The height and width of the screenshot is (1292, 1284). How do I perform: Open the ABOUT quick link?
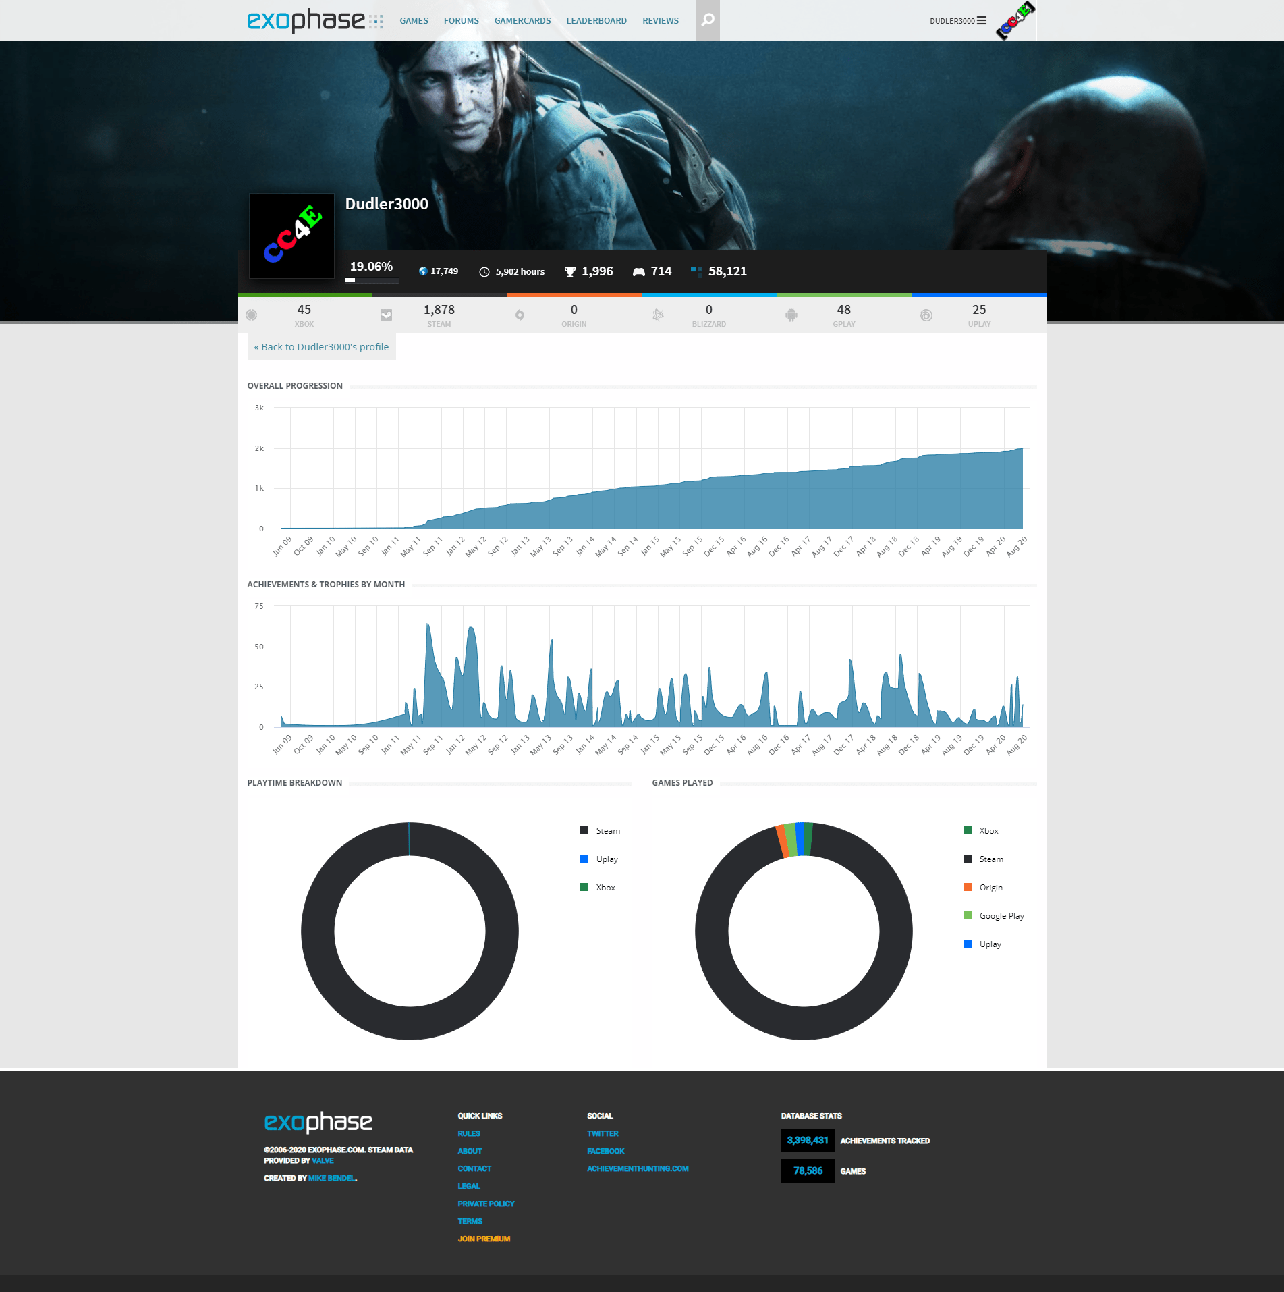[470, 1152]
